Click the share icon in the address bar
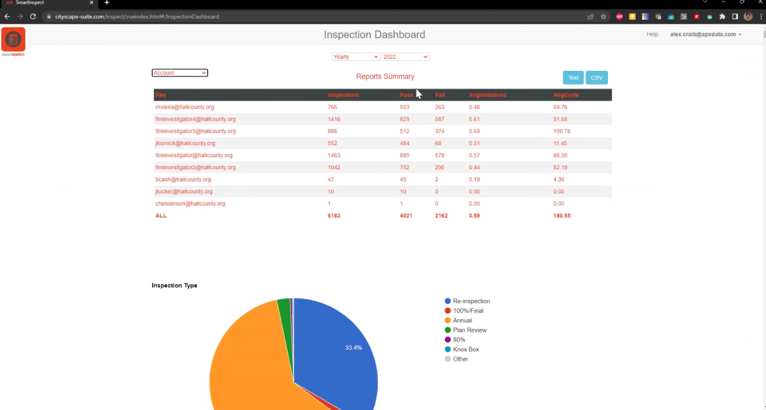The width and height of the screenshot is (766, 410). [x=590, y=16]
